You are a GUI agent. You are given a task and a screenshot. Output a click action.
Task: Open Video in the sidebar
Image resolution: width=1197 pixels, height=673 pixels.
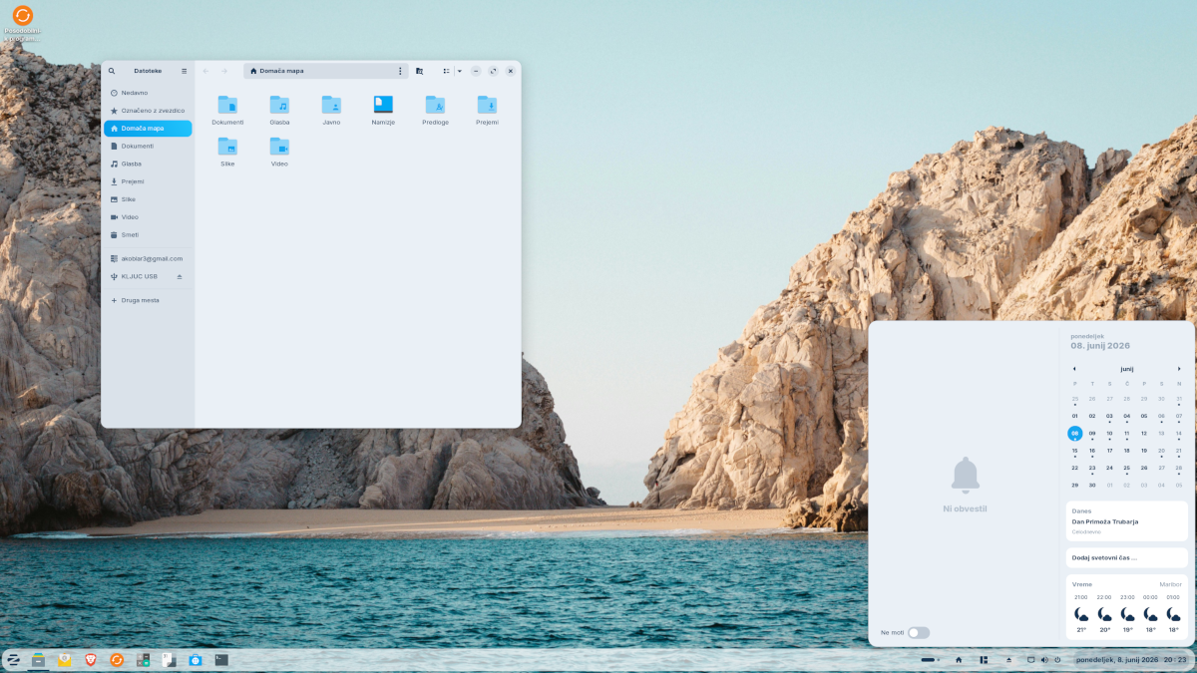(x=148, y=217)
